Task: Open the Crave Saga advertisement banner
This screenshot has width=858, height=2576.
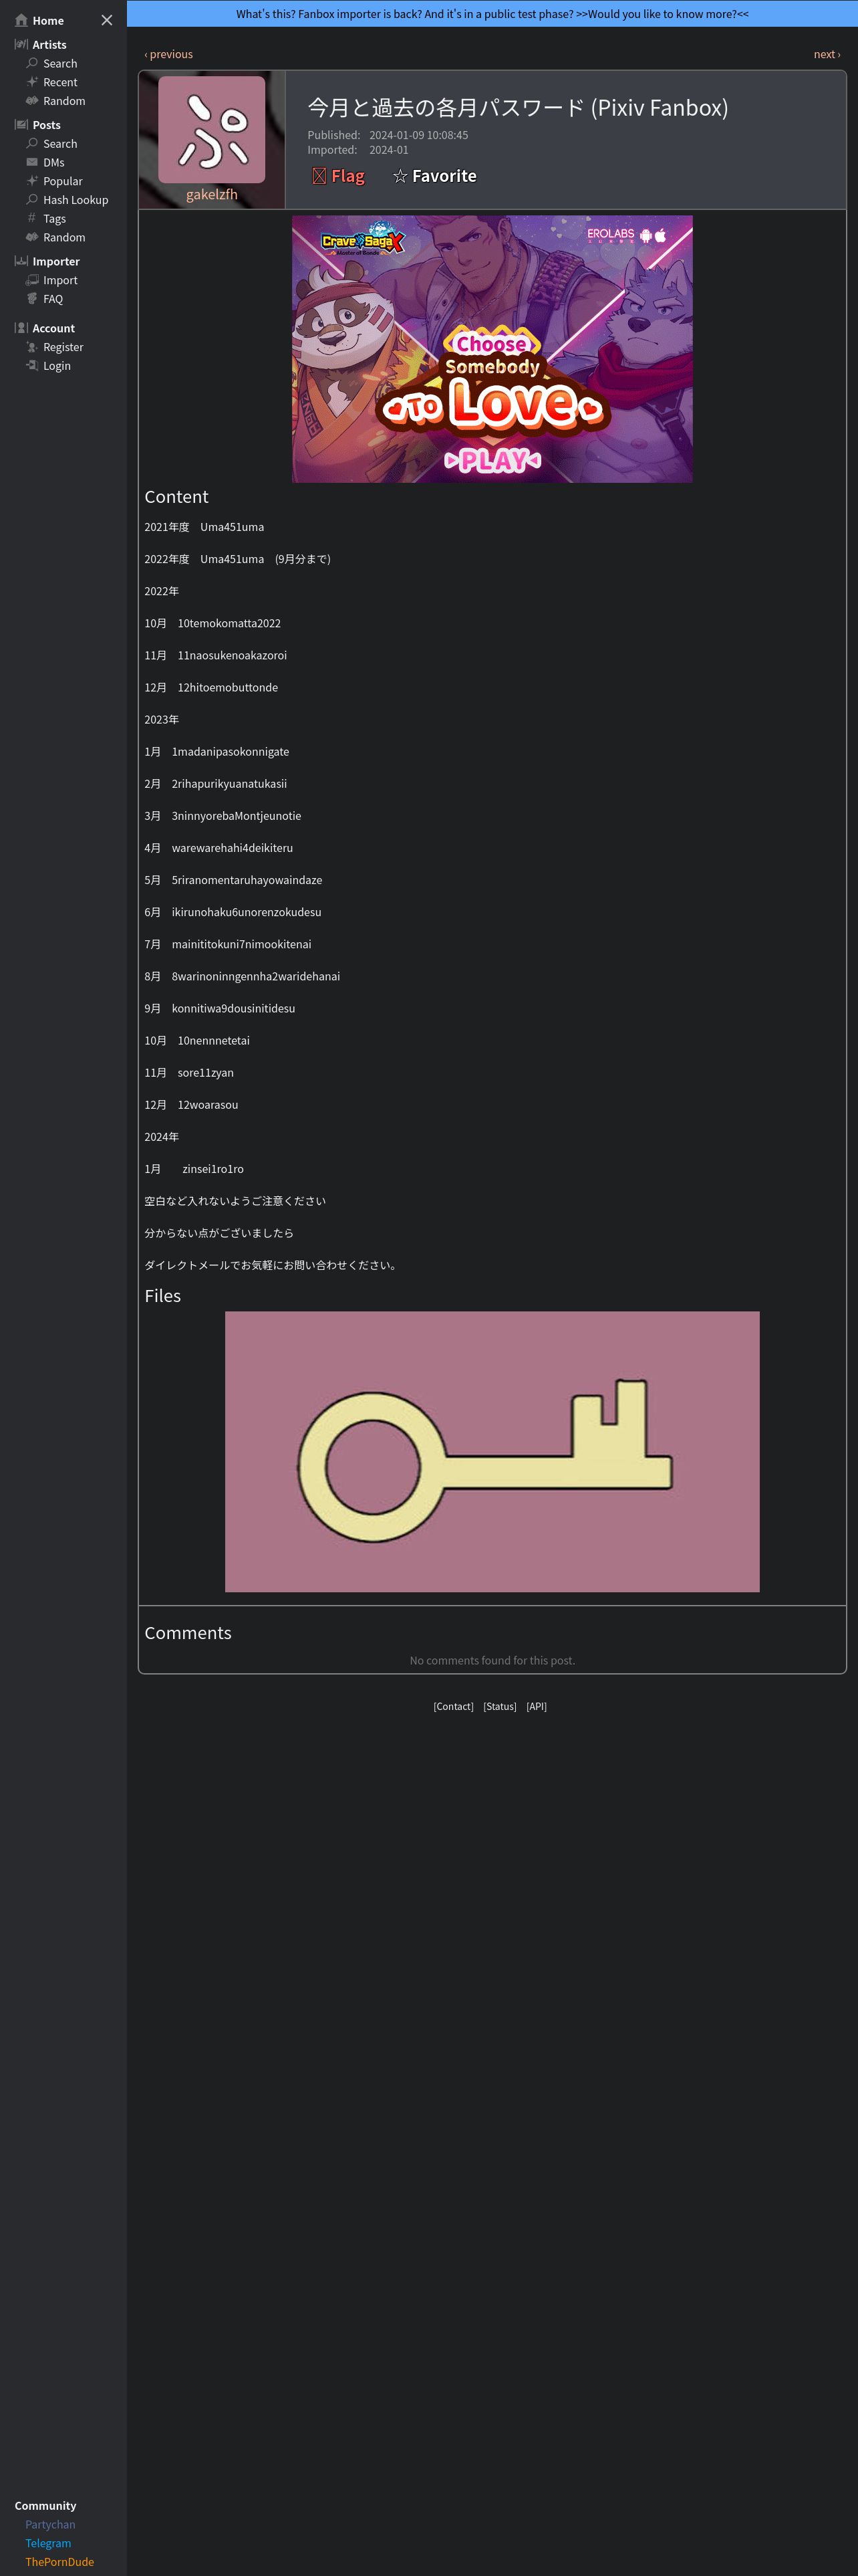Action: [492, 349]
